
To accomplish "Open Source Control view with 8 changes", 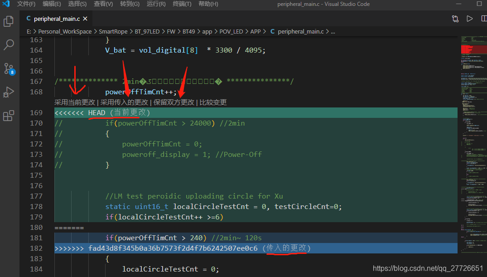I will pyautogui.click(x=9, y=69).
